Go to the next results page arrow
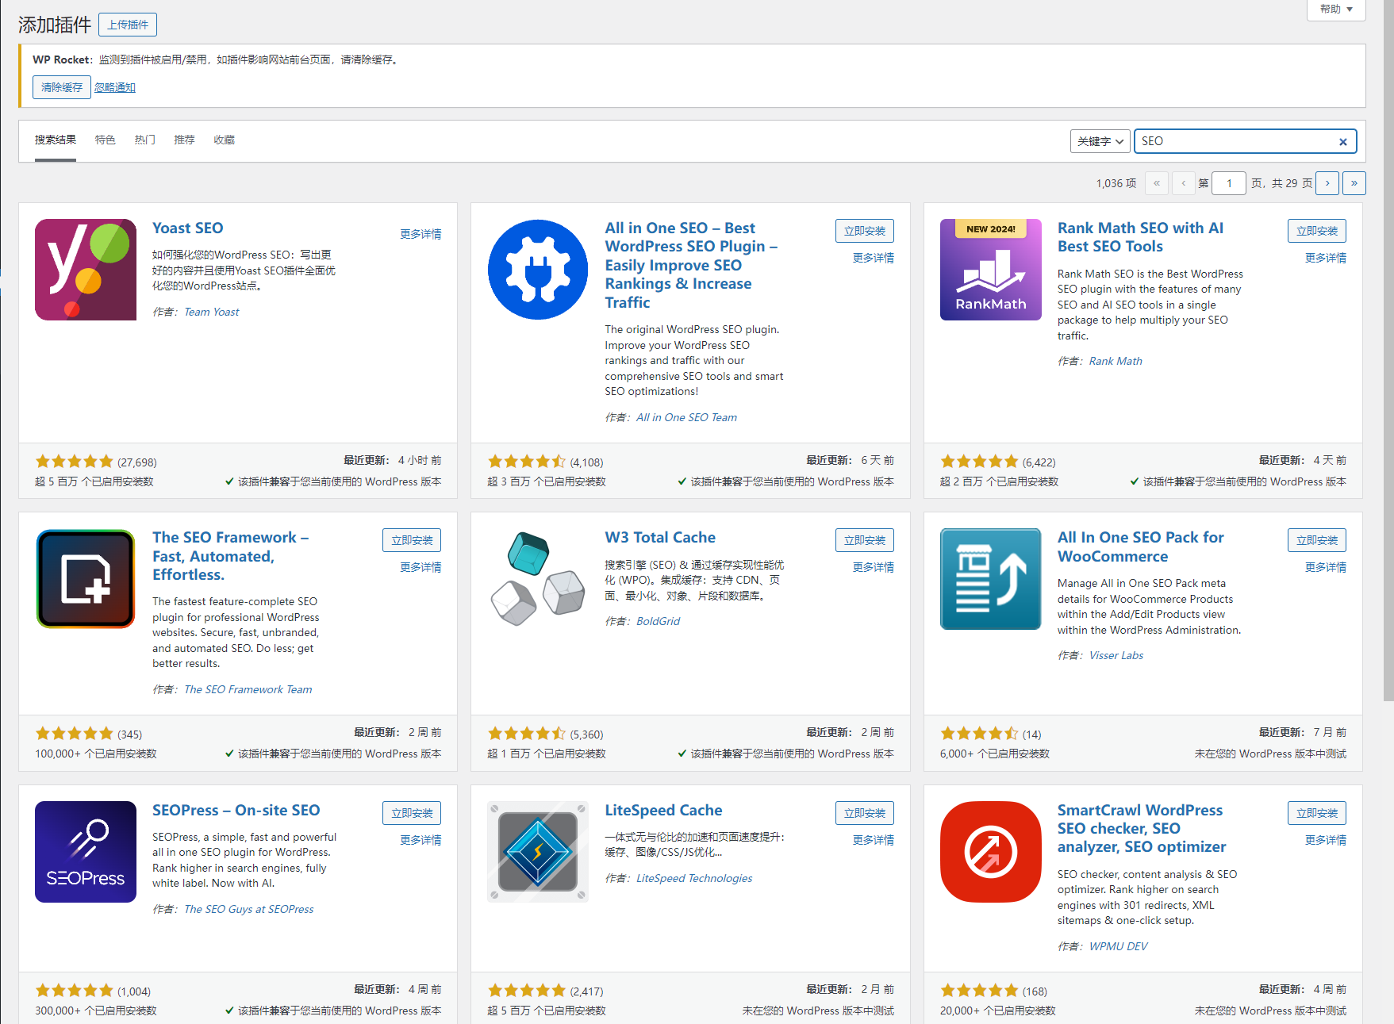Screen dimensions: 1394x1024 1327,183
